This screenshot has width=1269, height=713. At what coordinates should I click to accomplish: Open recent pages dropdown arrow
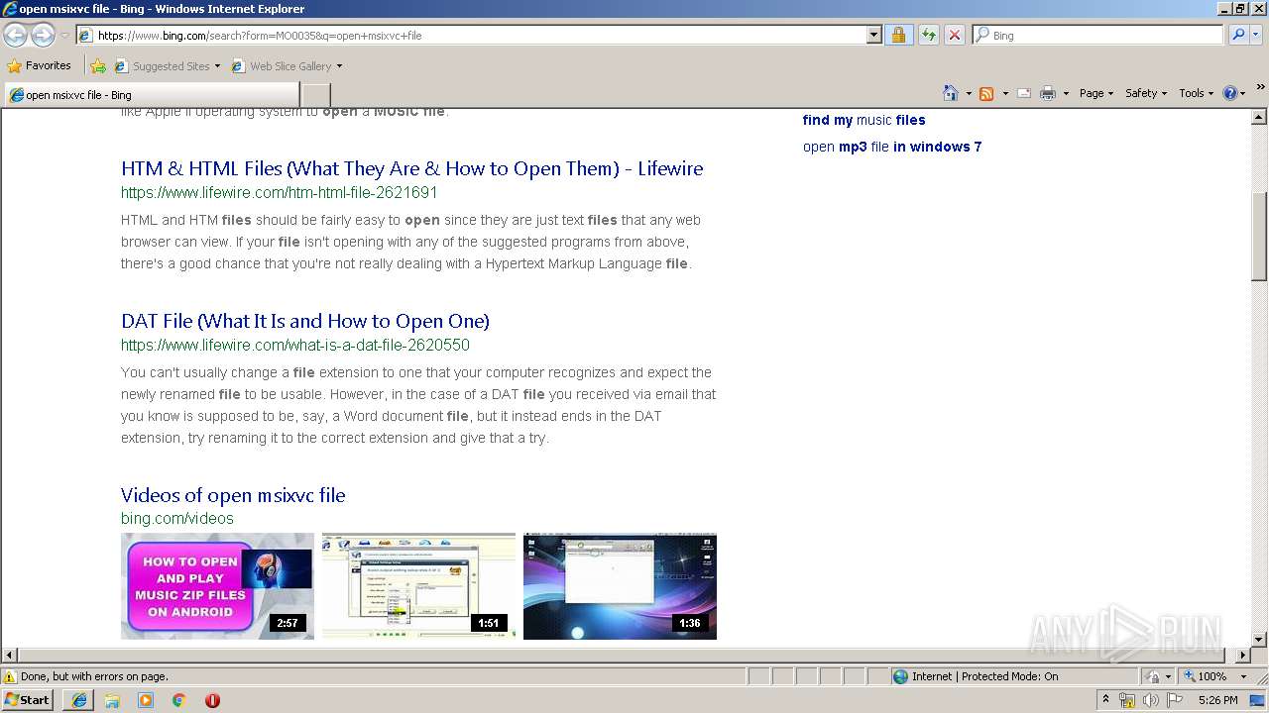click(64, 35)
